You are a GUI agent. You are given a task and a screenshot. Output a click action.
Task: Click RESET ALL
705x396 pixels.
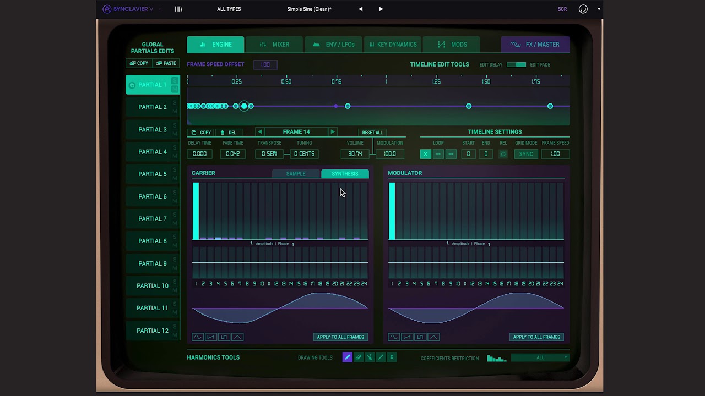tap(372, 133)
